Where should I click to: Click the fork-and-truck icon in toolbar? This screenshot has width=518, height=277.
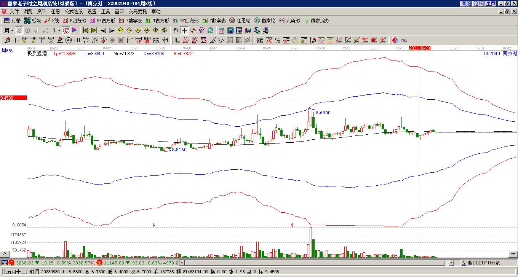click(265, 30)
